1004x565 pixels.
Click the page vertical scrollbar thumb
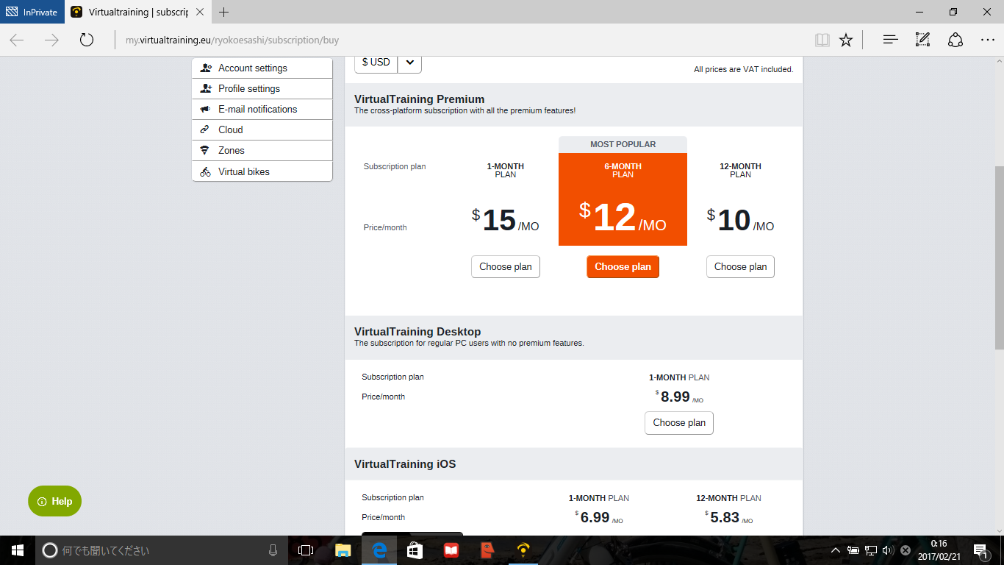point(999,257)
